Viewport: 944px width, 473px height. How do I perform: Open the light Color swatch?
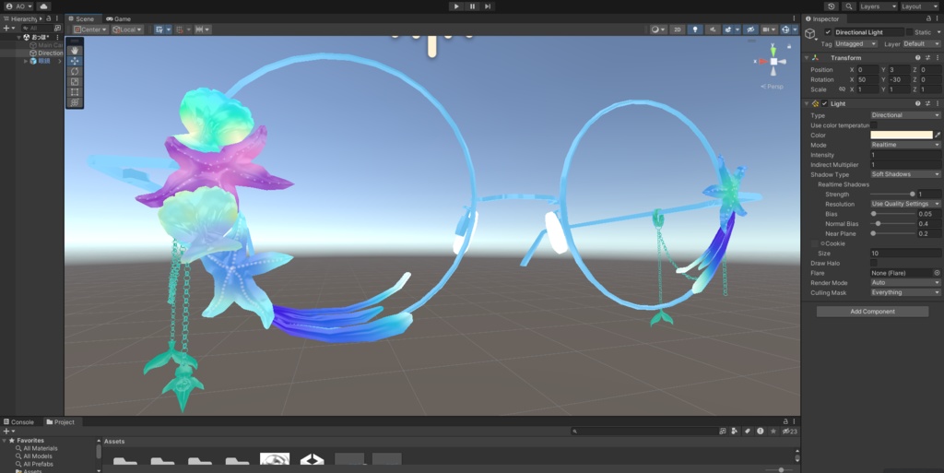(902, 135)
